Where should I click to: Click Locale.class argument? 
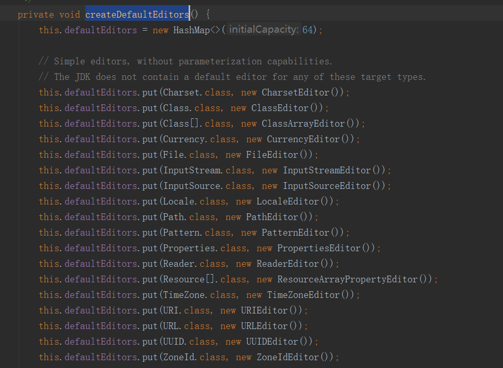194,201
